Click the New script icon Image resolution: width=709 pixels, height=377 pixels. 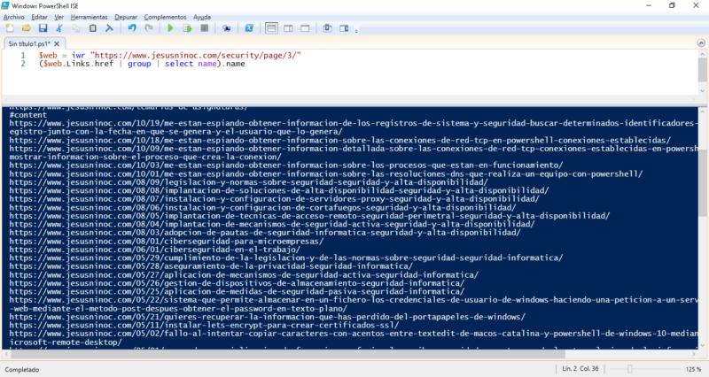click(9, 28)
